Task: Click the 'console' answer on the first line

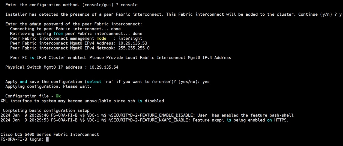Action: click(129, 5)
